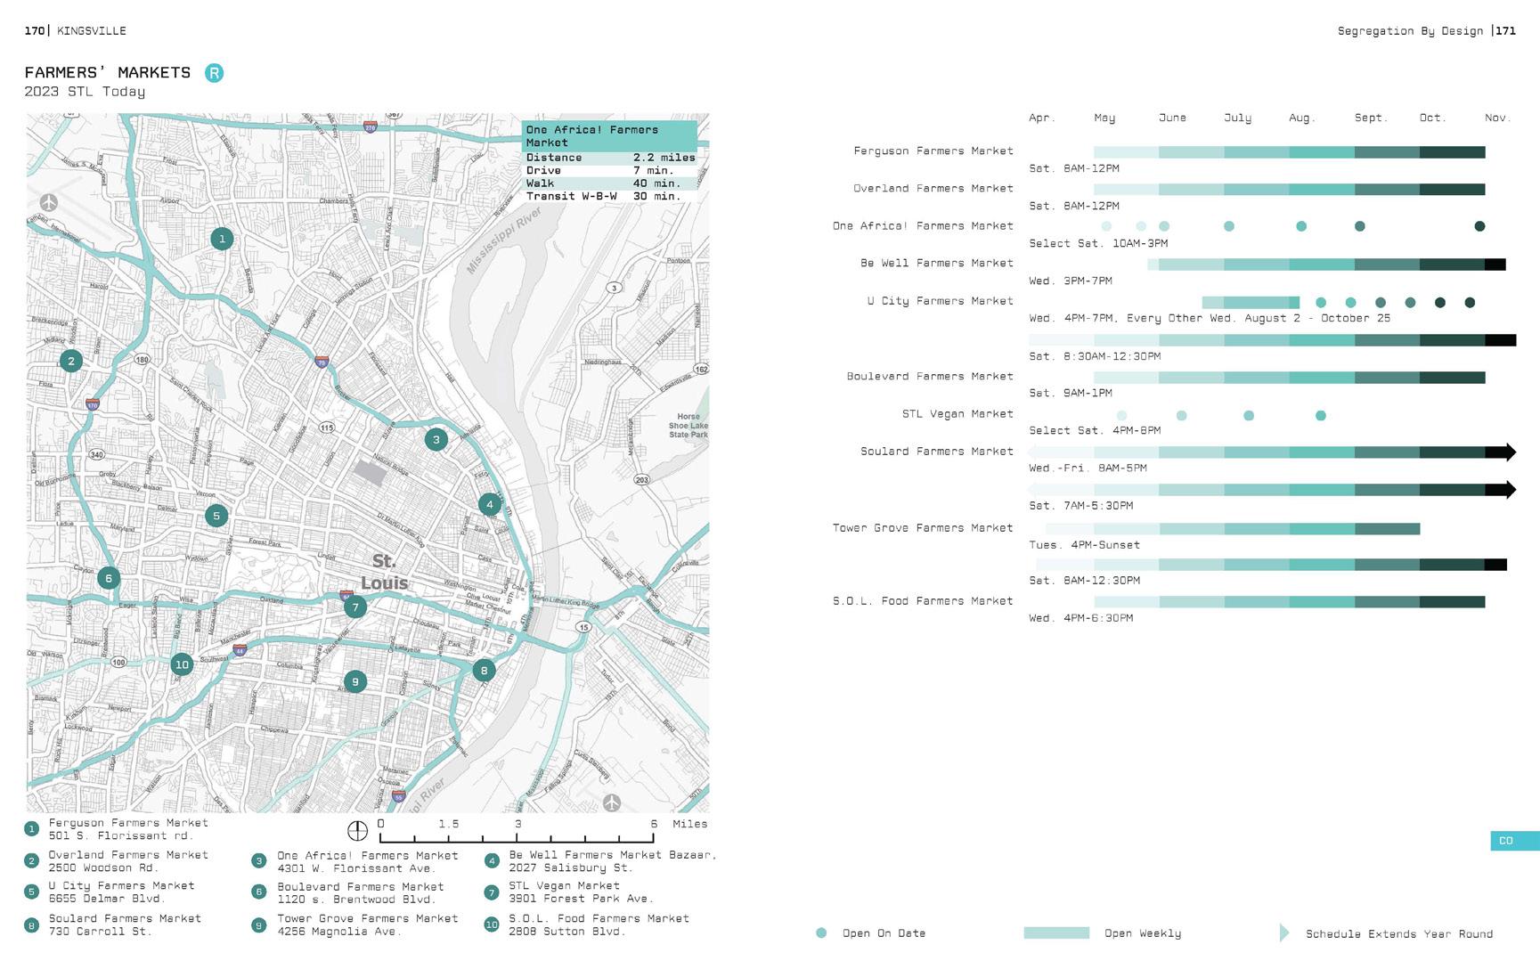This screenshot has width=1540, height=961.
Task: Click the text 'Select Sat. 10AM-3PM'
Action: (x=1098, y=243)
